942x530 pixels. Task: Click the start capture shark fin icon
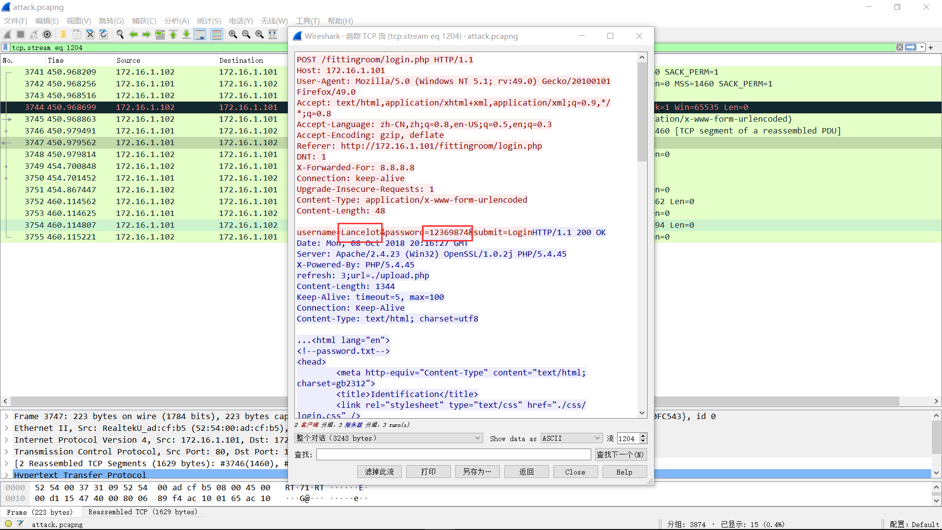7,34
